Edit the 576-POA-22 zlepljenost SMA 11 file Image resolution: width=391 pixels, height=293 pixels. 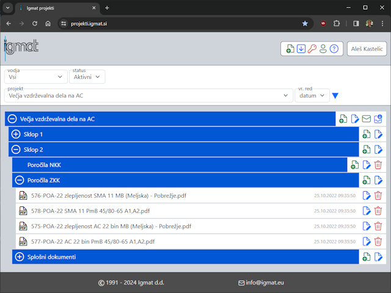(x=367, y=195)
